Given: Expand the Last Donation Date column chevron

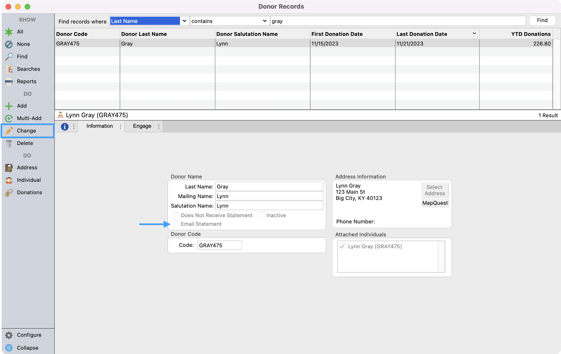Looking at the screenshot, I should [474, 34].
